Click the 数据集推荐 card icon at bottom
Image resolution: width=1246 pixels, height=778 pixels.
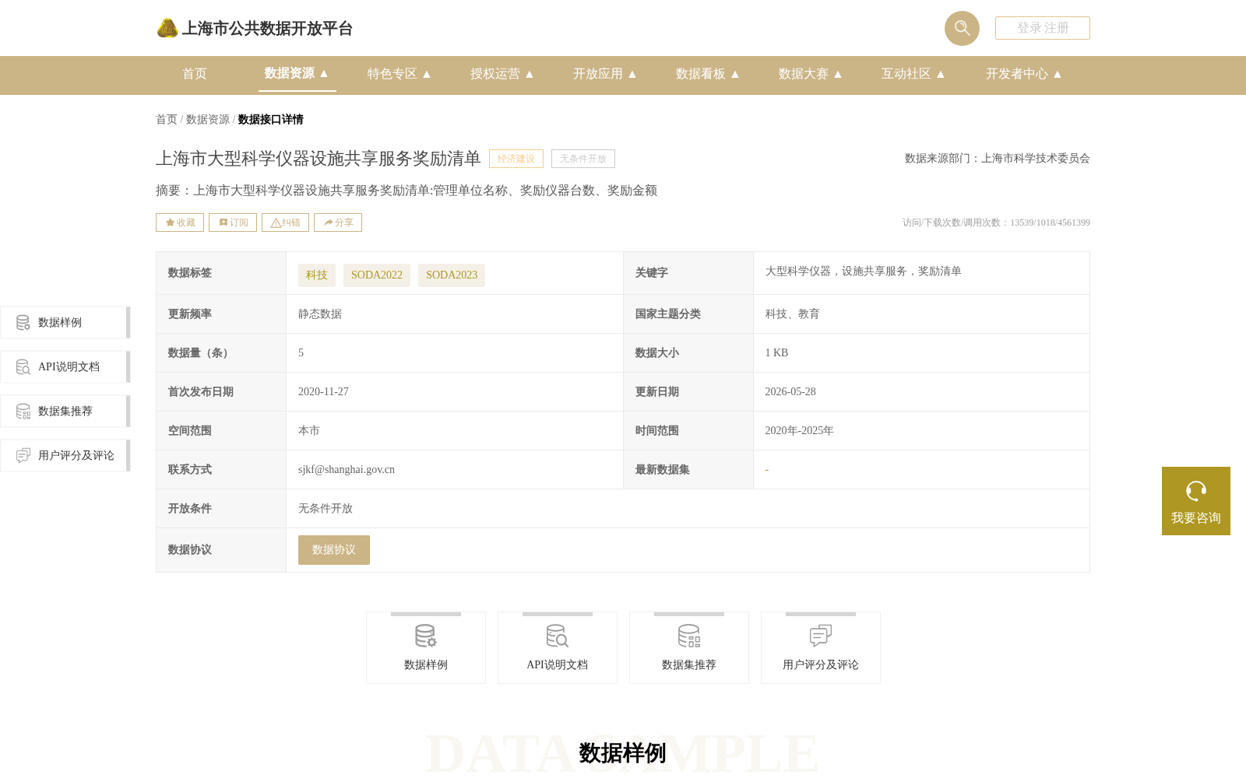click(x=689, y=636)
